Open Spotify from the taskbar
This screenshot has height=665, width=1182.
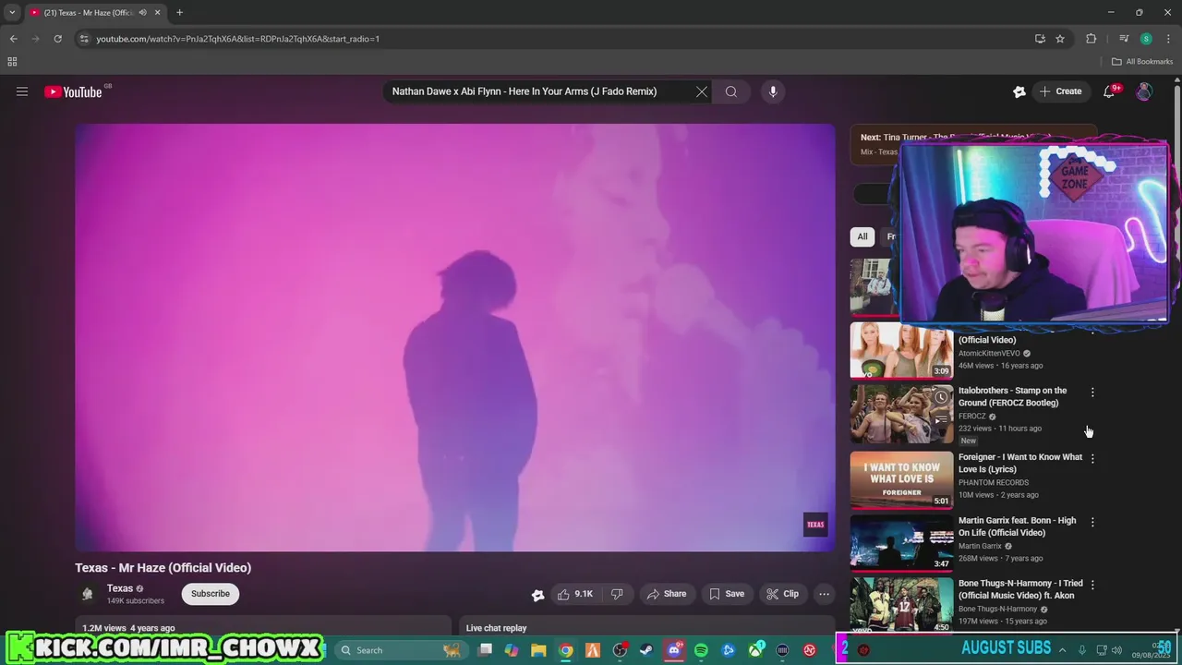[701, 650]
